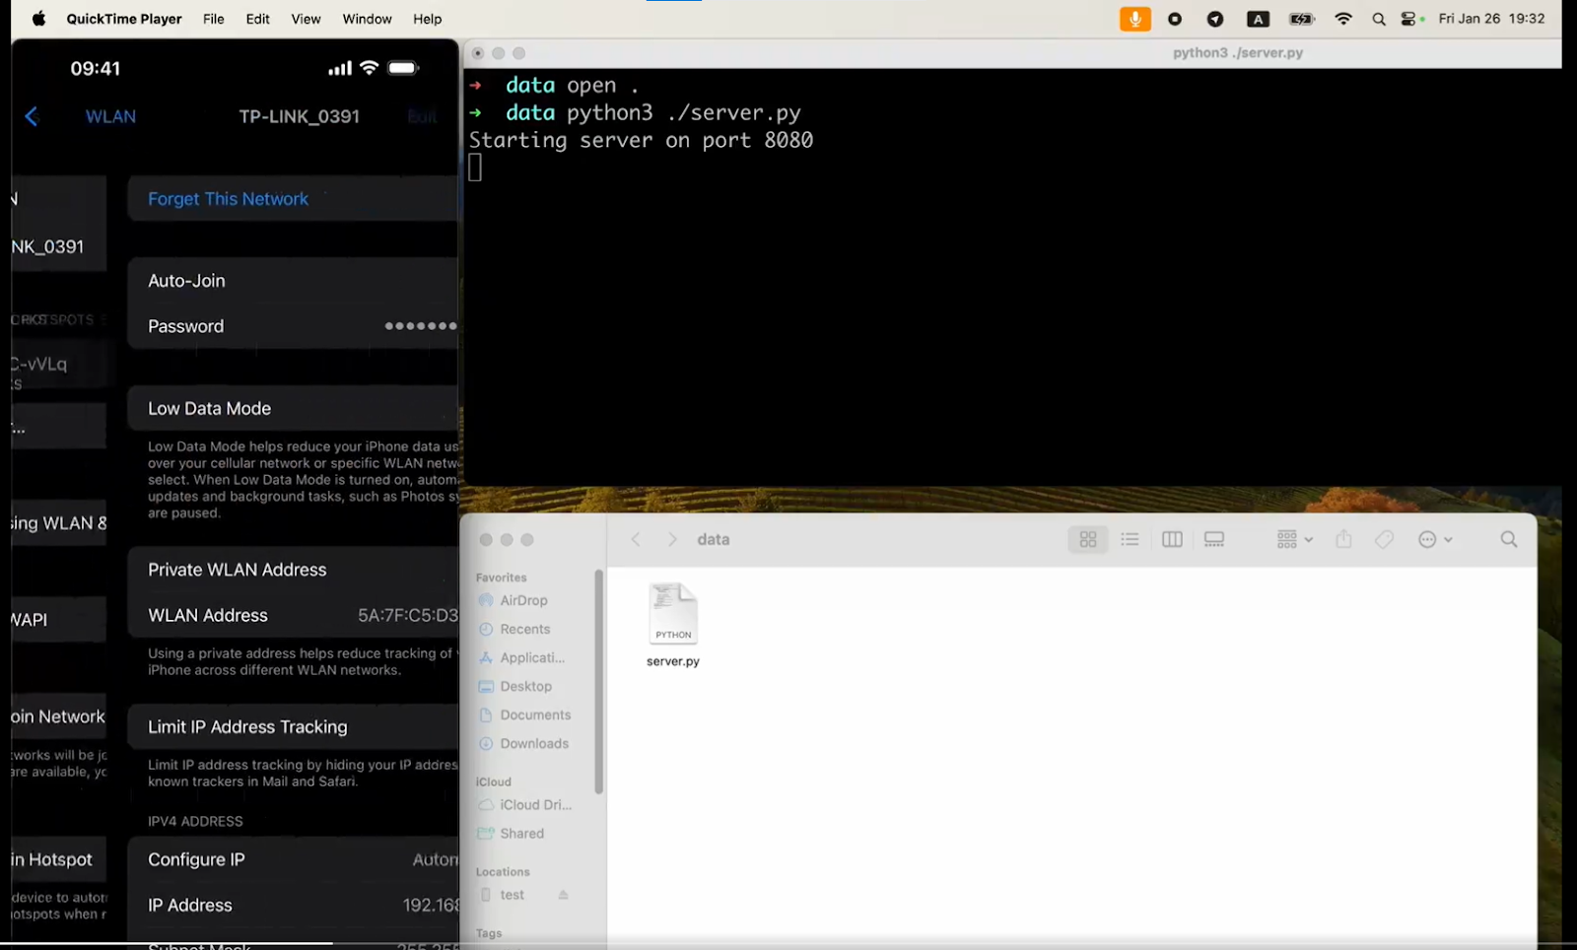
Task: Open battery status in menu bar
Action: click(1302, 19)
